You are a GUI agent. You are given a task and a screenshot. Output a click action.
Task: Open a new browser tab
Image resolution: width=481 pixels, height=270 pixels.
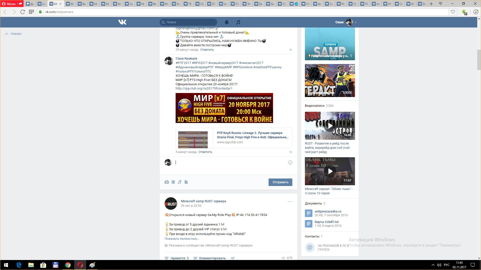click(x=431, y=4)
